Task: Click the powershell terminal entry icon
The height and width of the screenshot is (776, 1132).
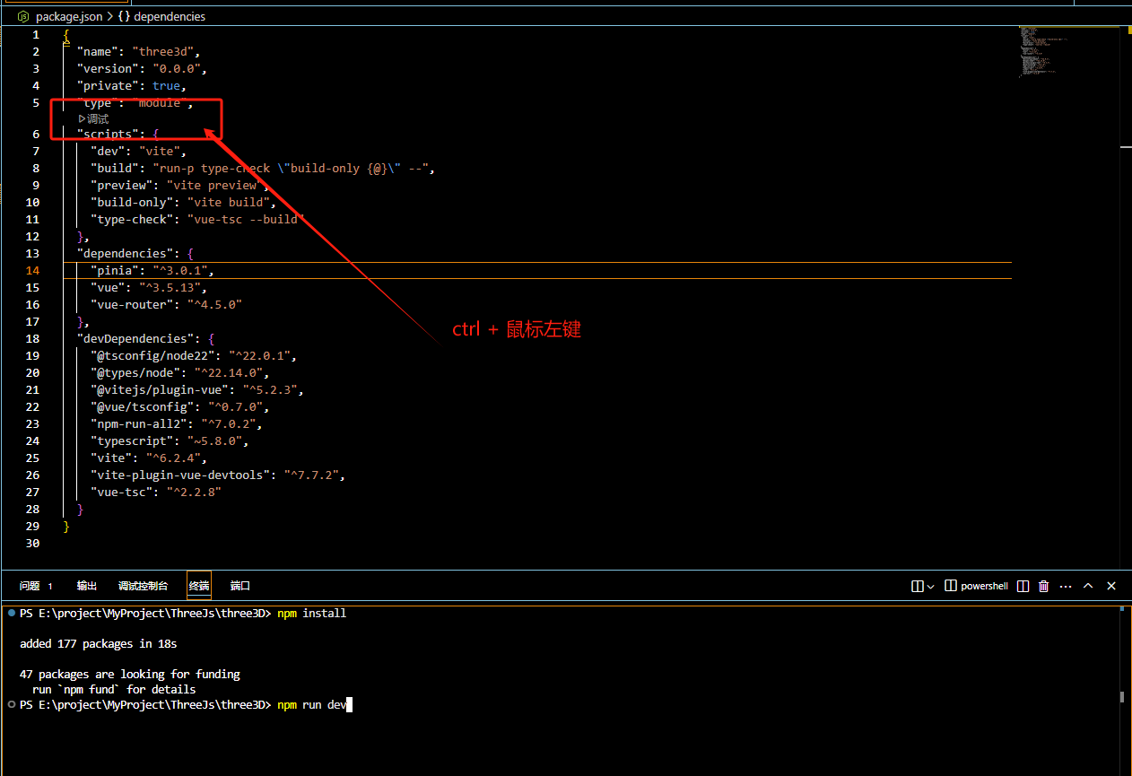Action: pyautogui.click(x=951, y=586)
